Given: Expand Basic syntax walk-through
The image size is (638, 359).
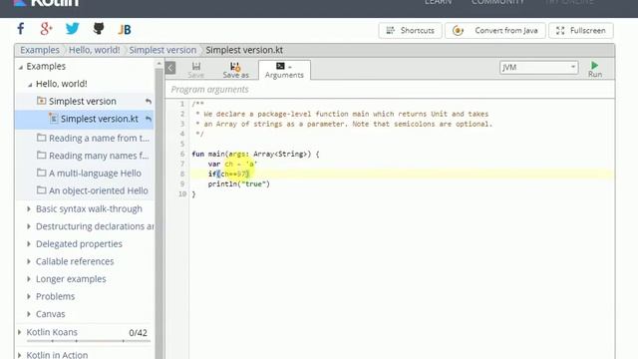Looking at the screenshot, I should pyautogui.click(x=29, y=208).
